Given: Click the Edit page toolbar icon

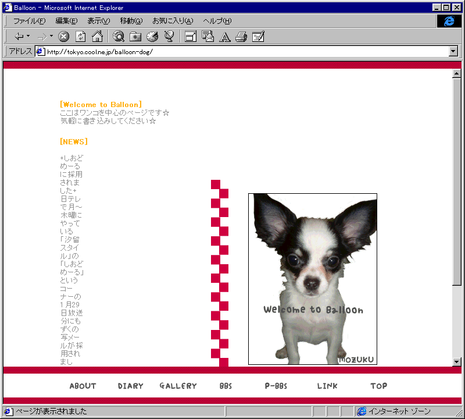Looking at the screenshot, I should (x=258, y=37).
